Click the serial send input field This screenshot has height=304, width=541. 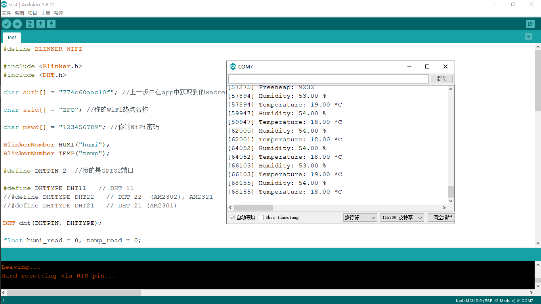click(329, 79)
